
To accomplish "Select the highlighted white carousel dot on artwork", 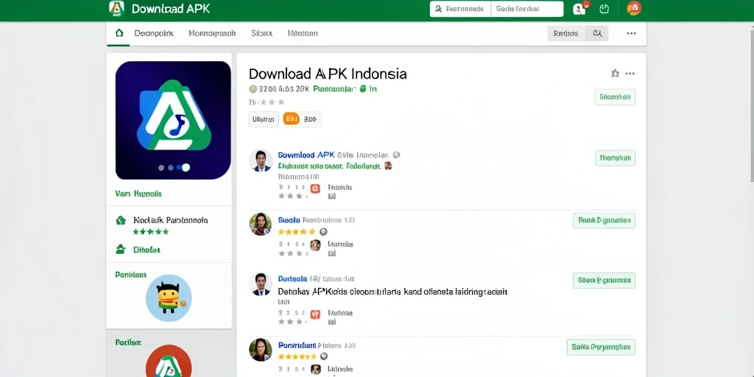I will coord(186,167).
